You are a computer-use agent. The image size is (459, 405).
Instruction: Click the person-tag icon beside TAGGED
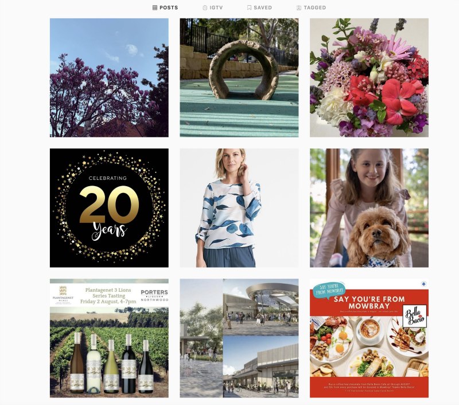[298, 8]
